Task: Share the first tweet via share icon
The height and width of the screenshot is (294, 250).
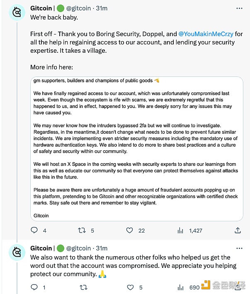Action: point(238,230)
